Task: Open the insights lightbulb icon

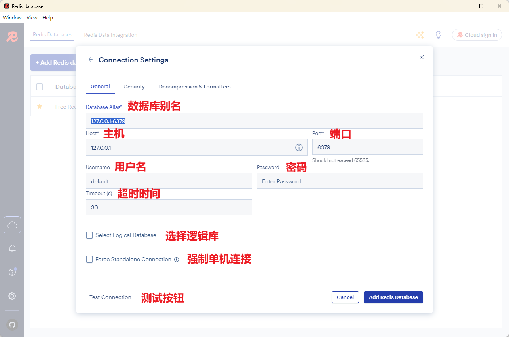Action: (x=439, y=35)
